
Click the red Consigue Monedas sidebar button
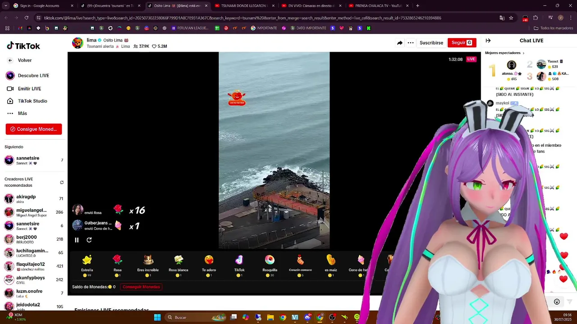click(x=34, y=129)
